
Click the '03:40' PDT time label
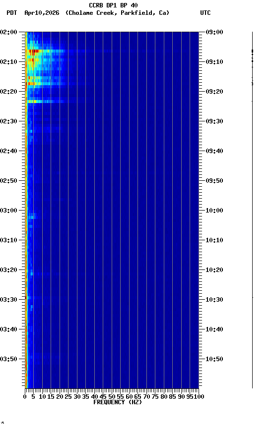click(x=8, y=329)
